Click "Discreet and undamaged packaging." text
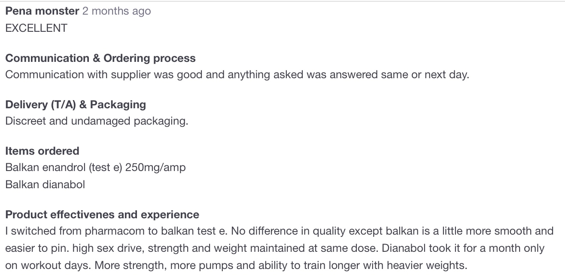The image size is (565, 275). 97,121
